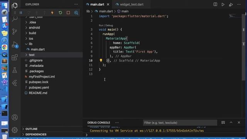The width and height of the screenshot is (247, 139).
Task: Open the App Store from the dock
Action: click(x=4, y=26)
